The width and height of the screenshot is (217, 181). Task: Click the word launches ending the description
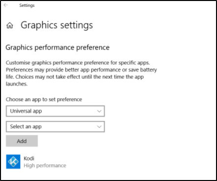(x=17, y=84)
